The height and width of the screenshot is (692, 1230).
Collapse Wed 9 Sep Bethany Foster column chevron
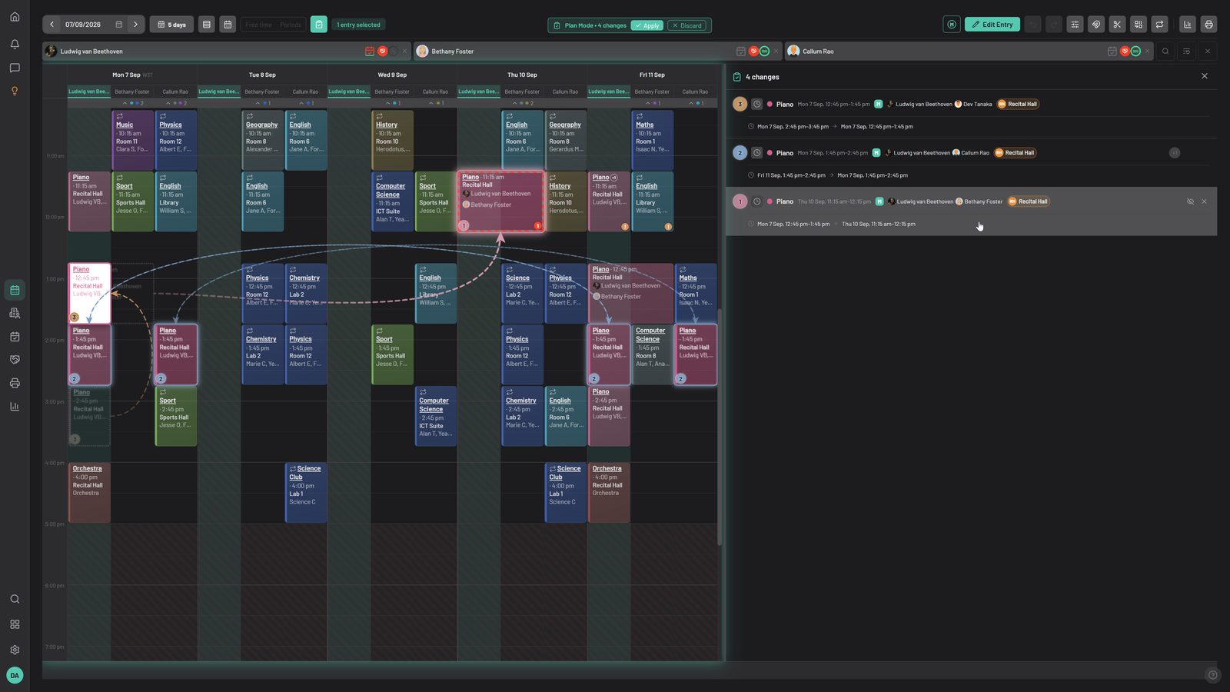click(x=388, y=103)
